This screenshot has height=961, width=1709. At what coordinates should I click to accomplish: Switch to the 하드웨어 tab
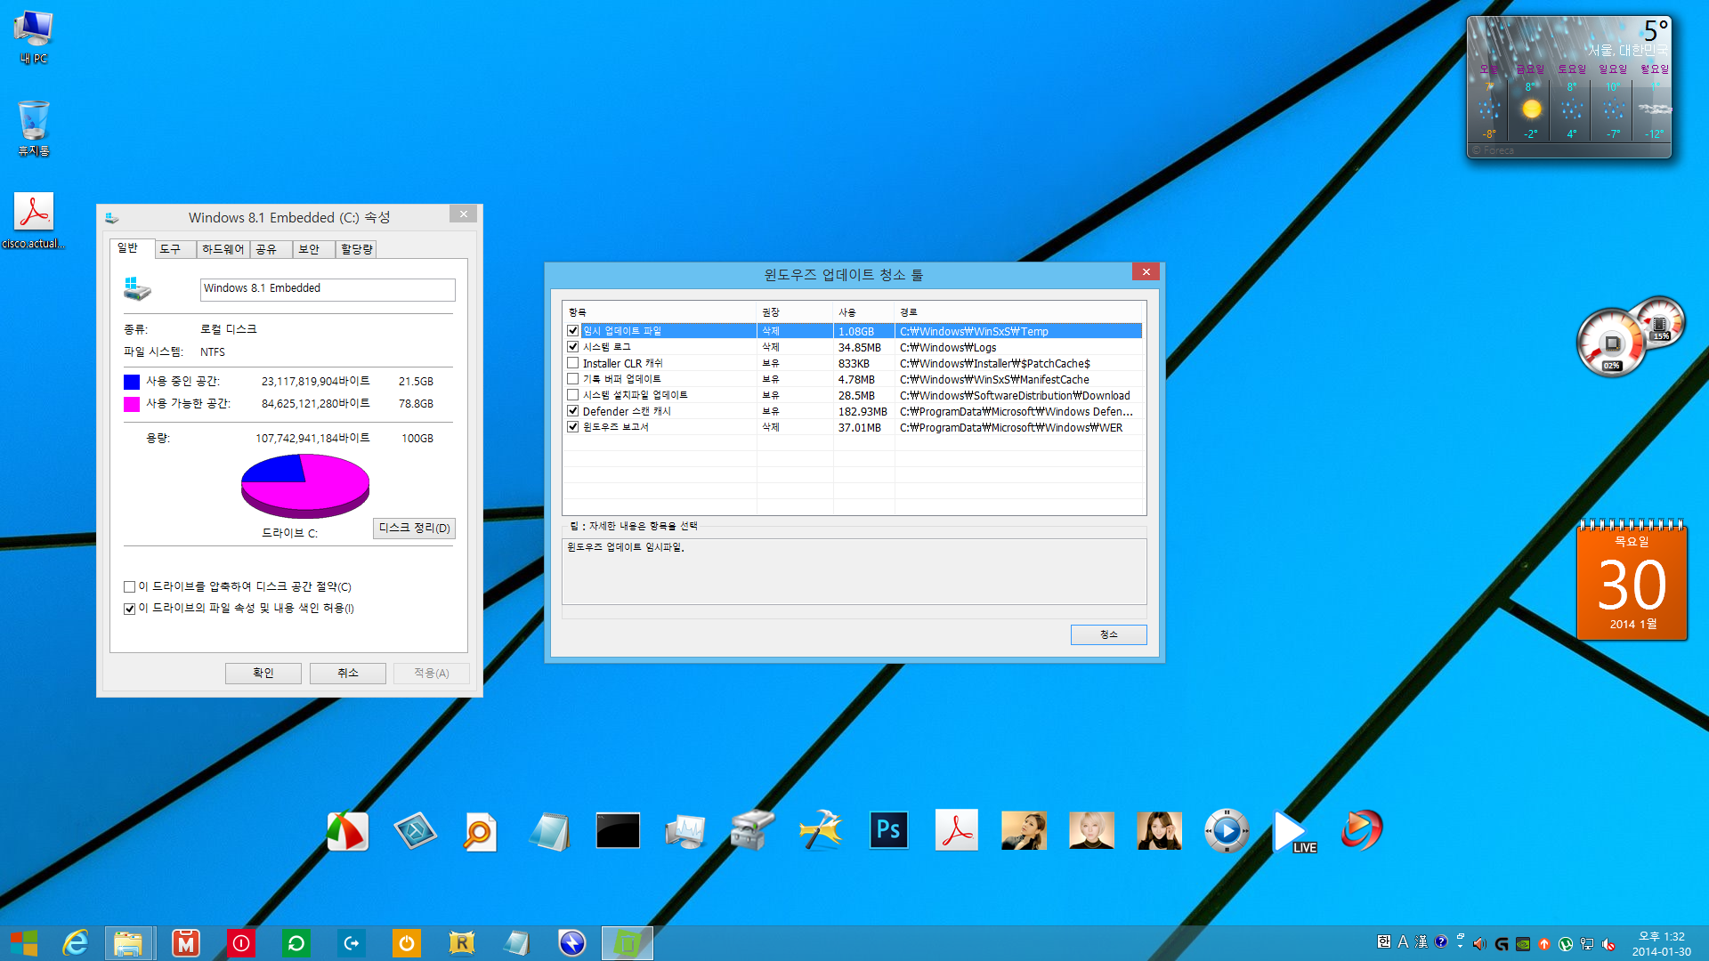coord(223,250)
